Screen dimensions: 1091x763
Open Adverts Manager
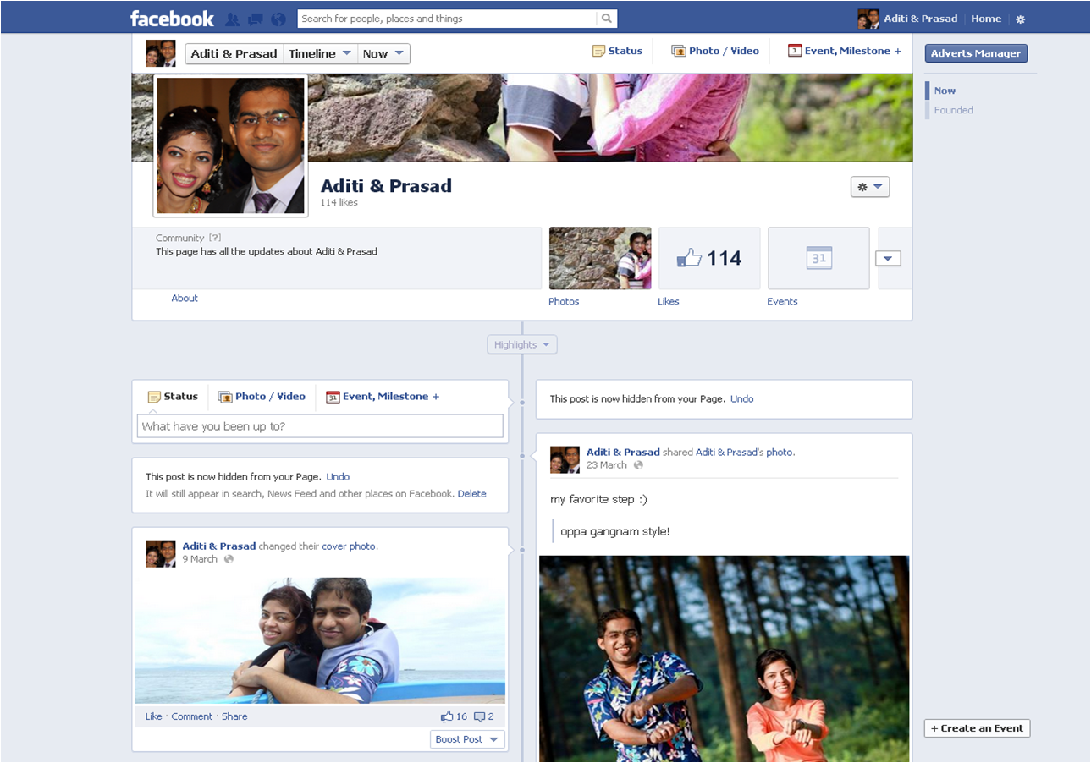976,53
